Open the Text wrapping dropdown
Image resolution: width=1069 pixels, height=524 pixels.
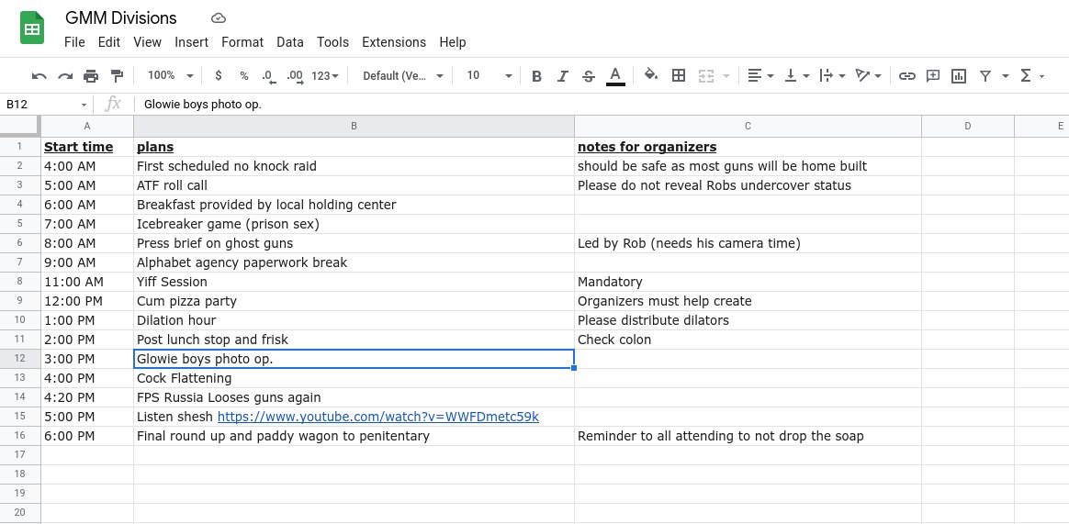[x=832, y=75]
